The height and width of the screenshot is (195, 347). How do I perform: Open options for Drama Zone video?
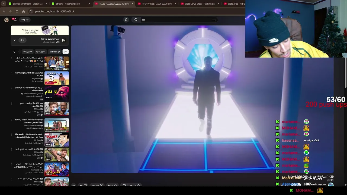click(x=12, y=58)
